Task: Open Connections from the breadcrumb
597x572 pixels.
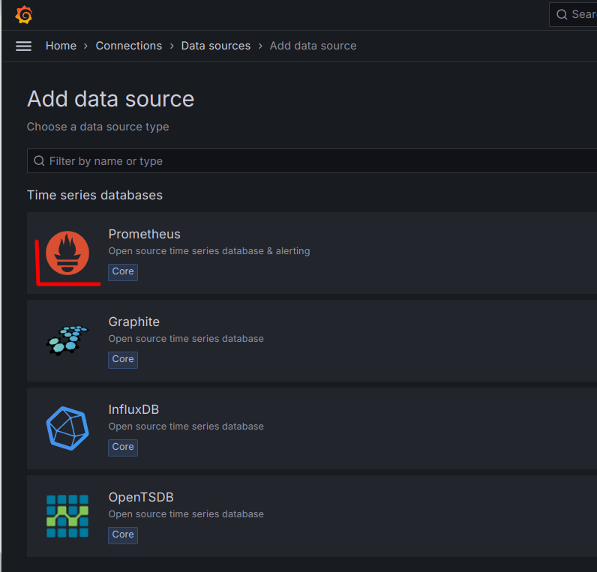Action: click(x=128, y=46)
